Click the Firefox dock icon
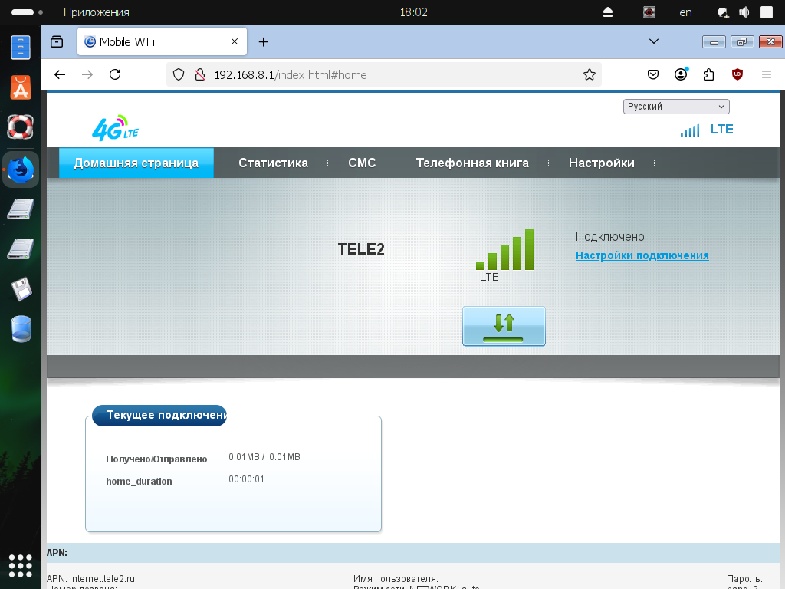 tap(21, 169)
